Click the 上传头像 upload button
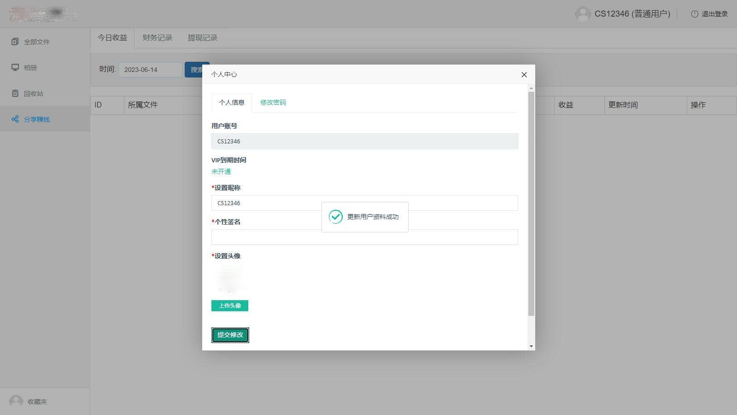The height and width of the screenshot is (415, 737). [x=230, y=306]
